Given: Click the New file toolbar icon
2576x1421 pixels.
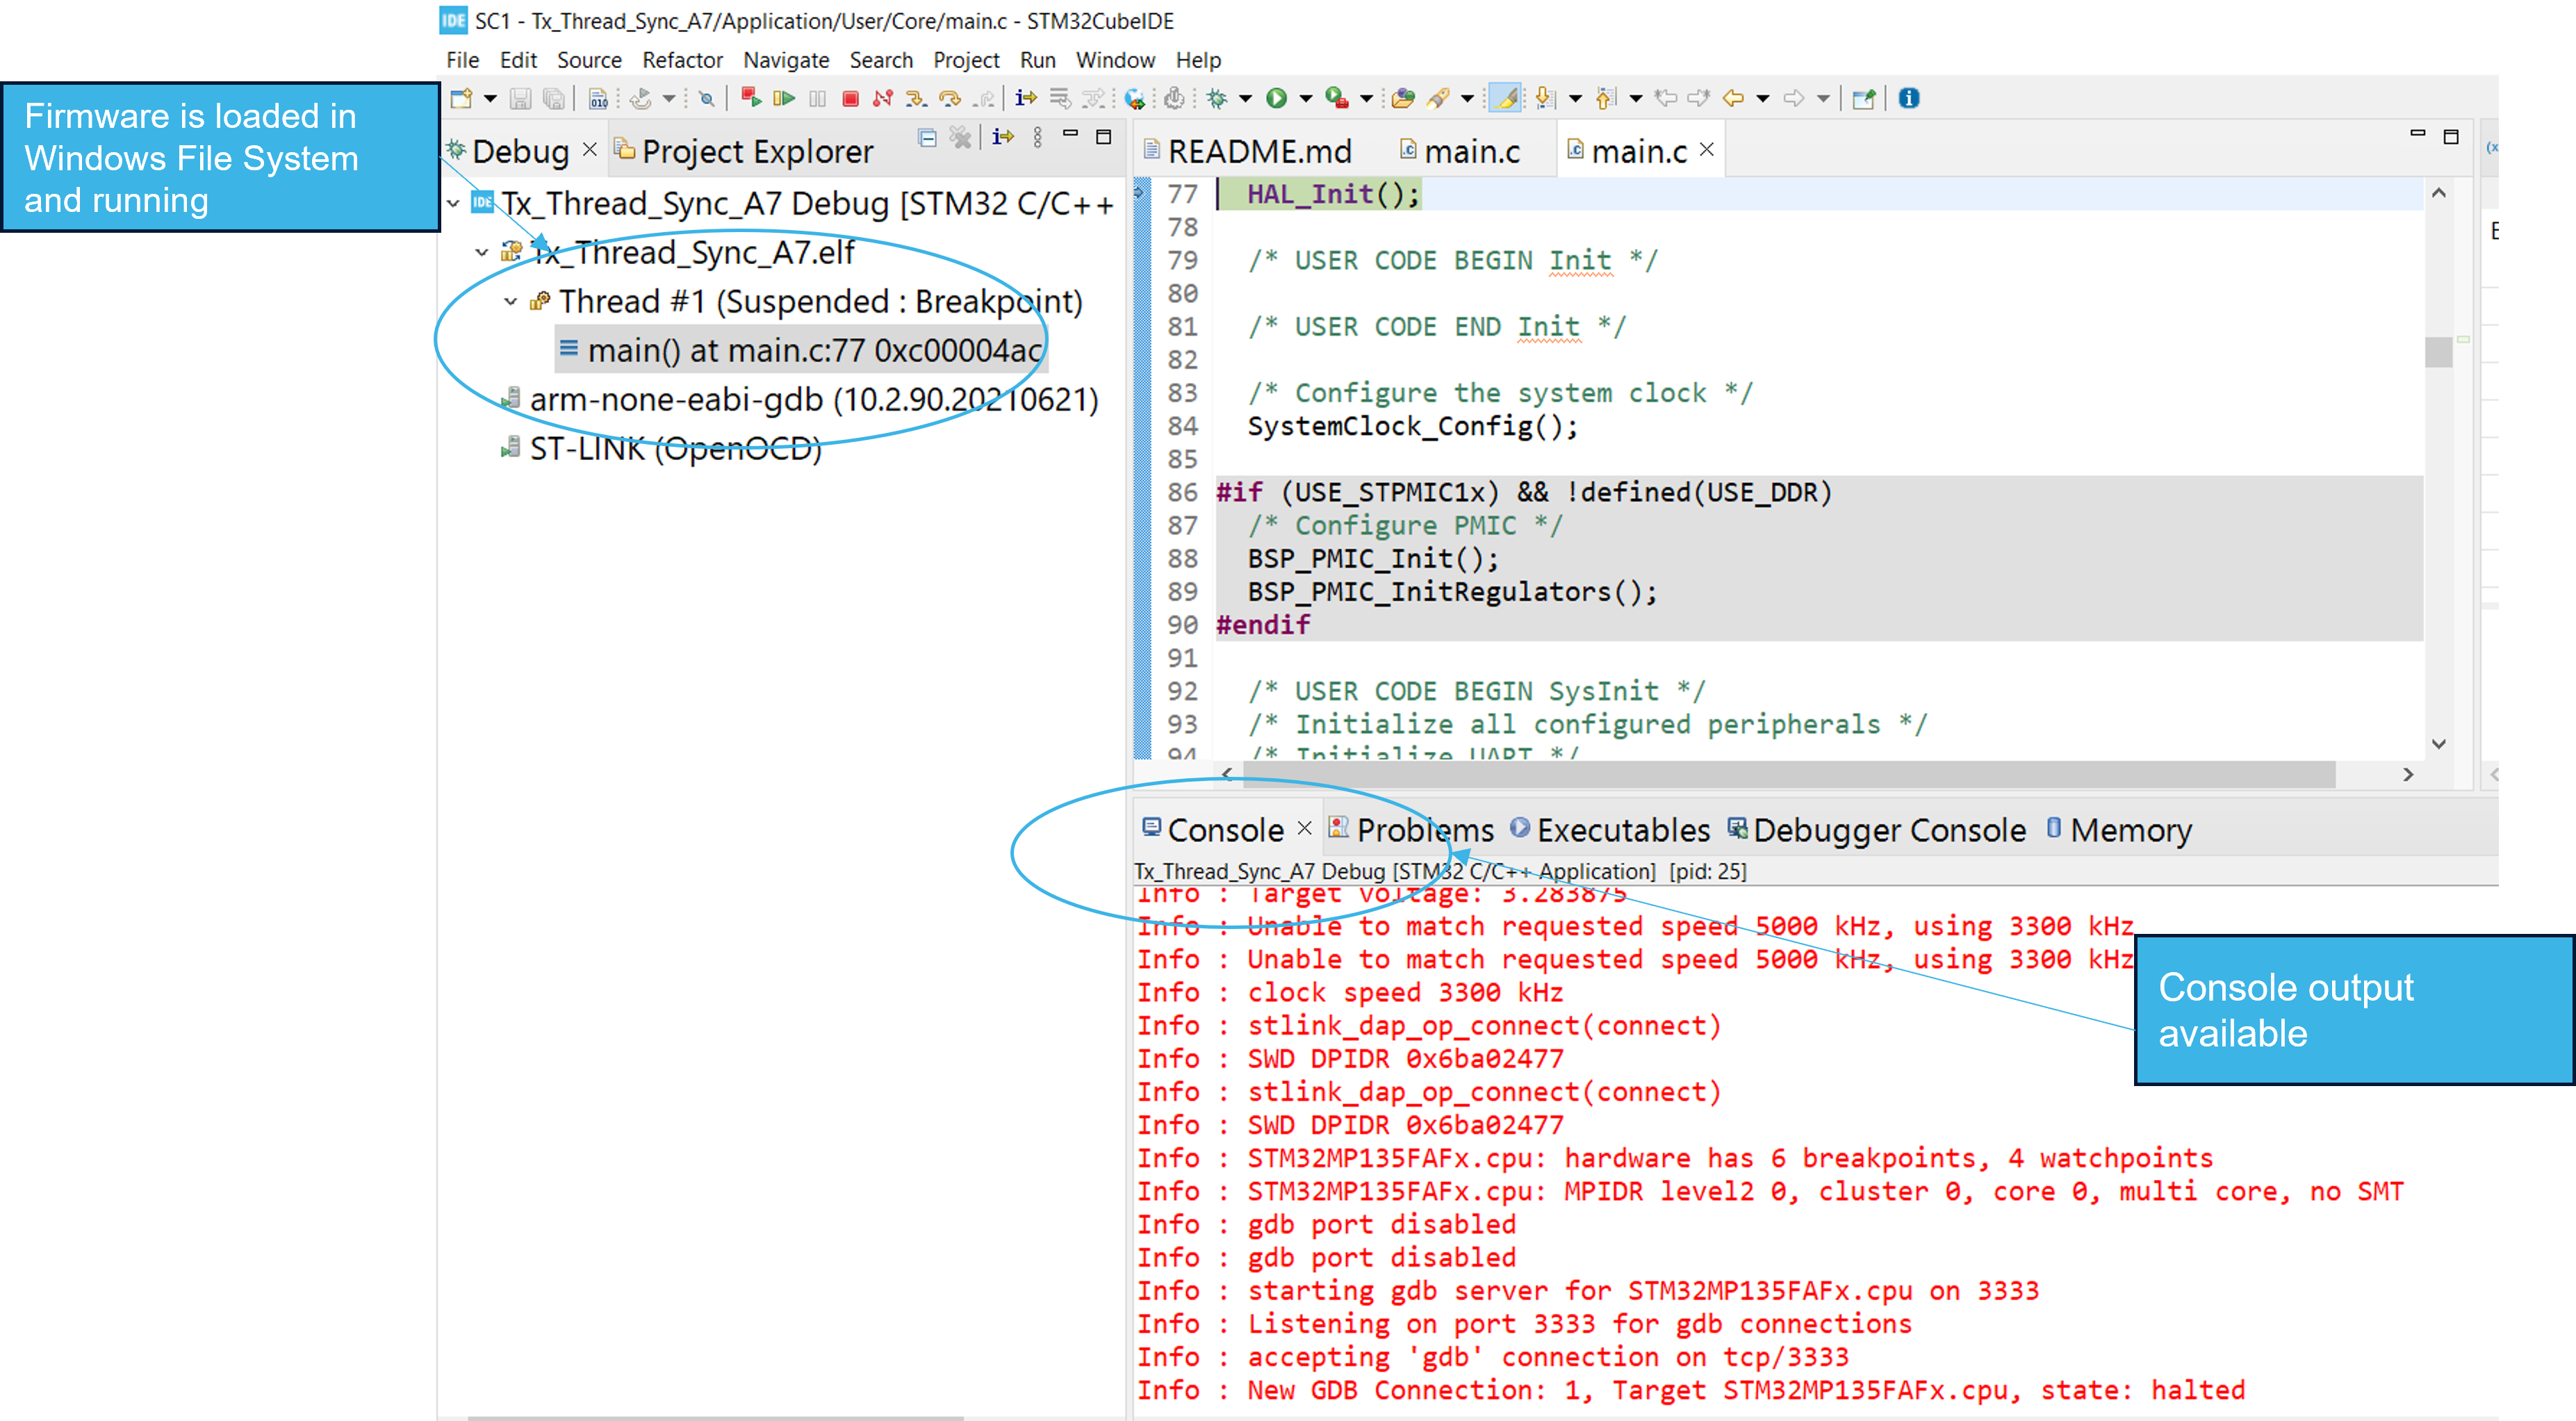Looking at the screenshot, I should pyautogui.click(x=461, y=98).
